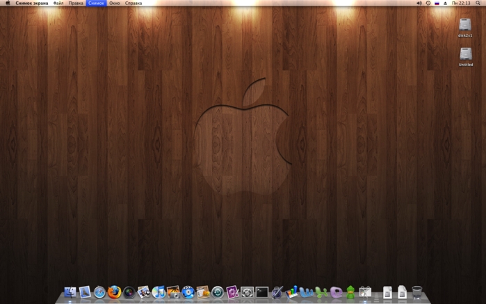Launch Adium green duck icon
486x304 pixels.
pyautogui.click(x=350, y=292)
